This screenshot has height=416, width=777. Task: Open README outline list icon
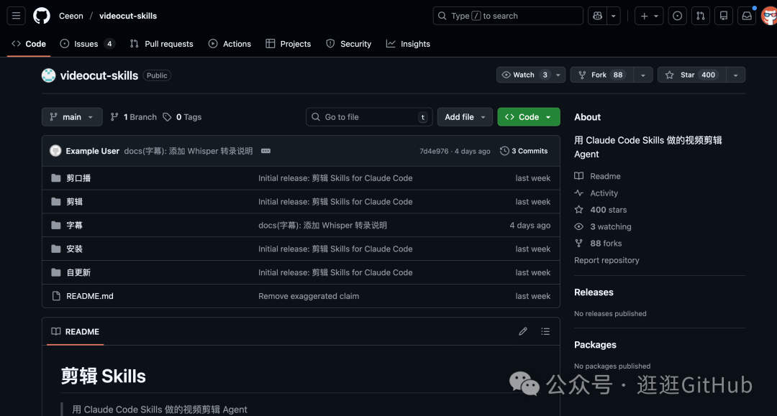545,332
